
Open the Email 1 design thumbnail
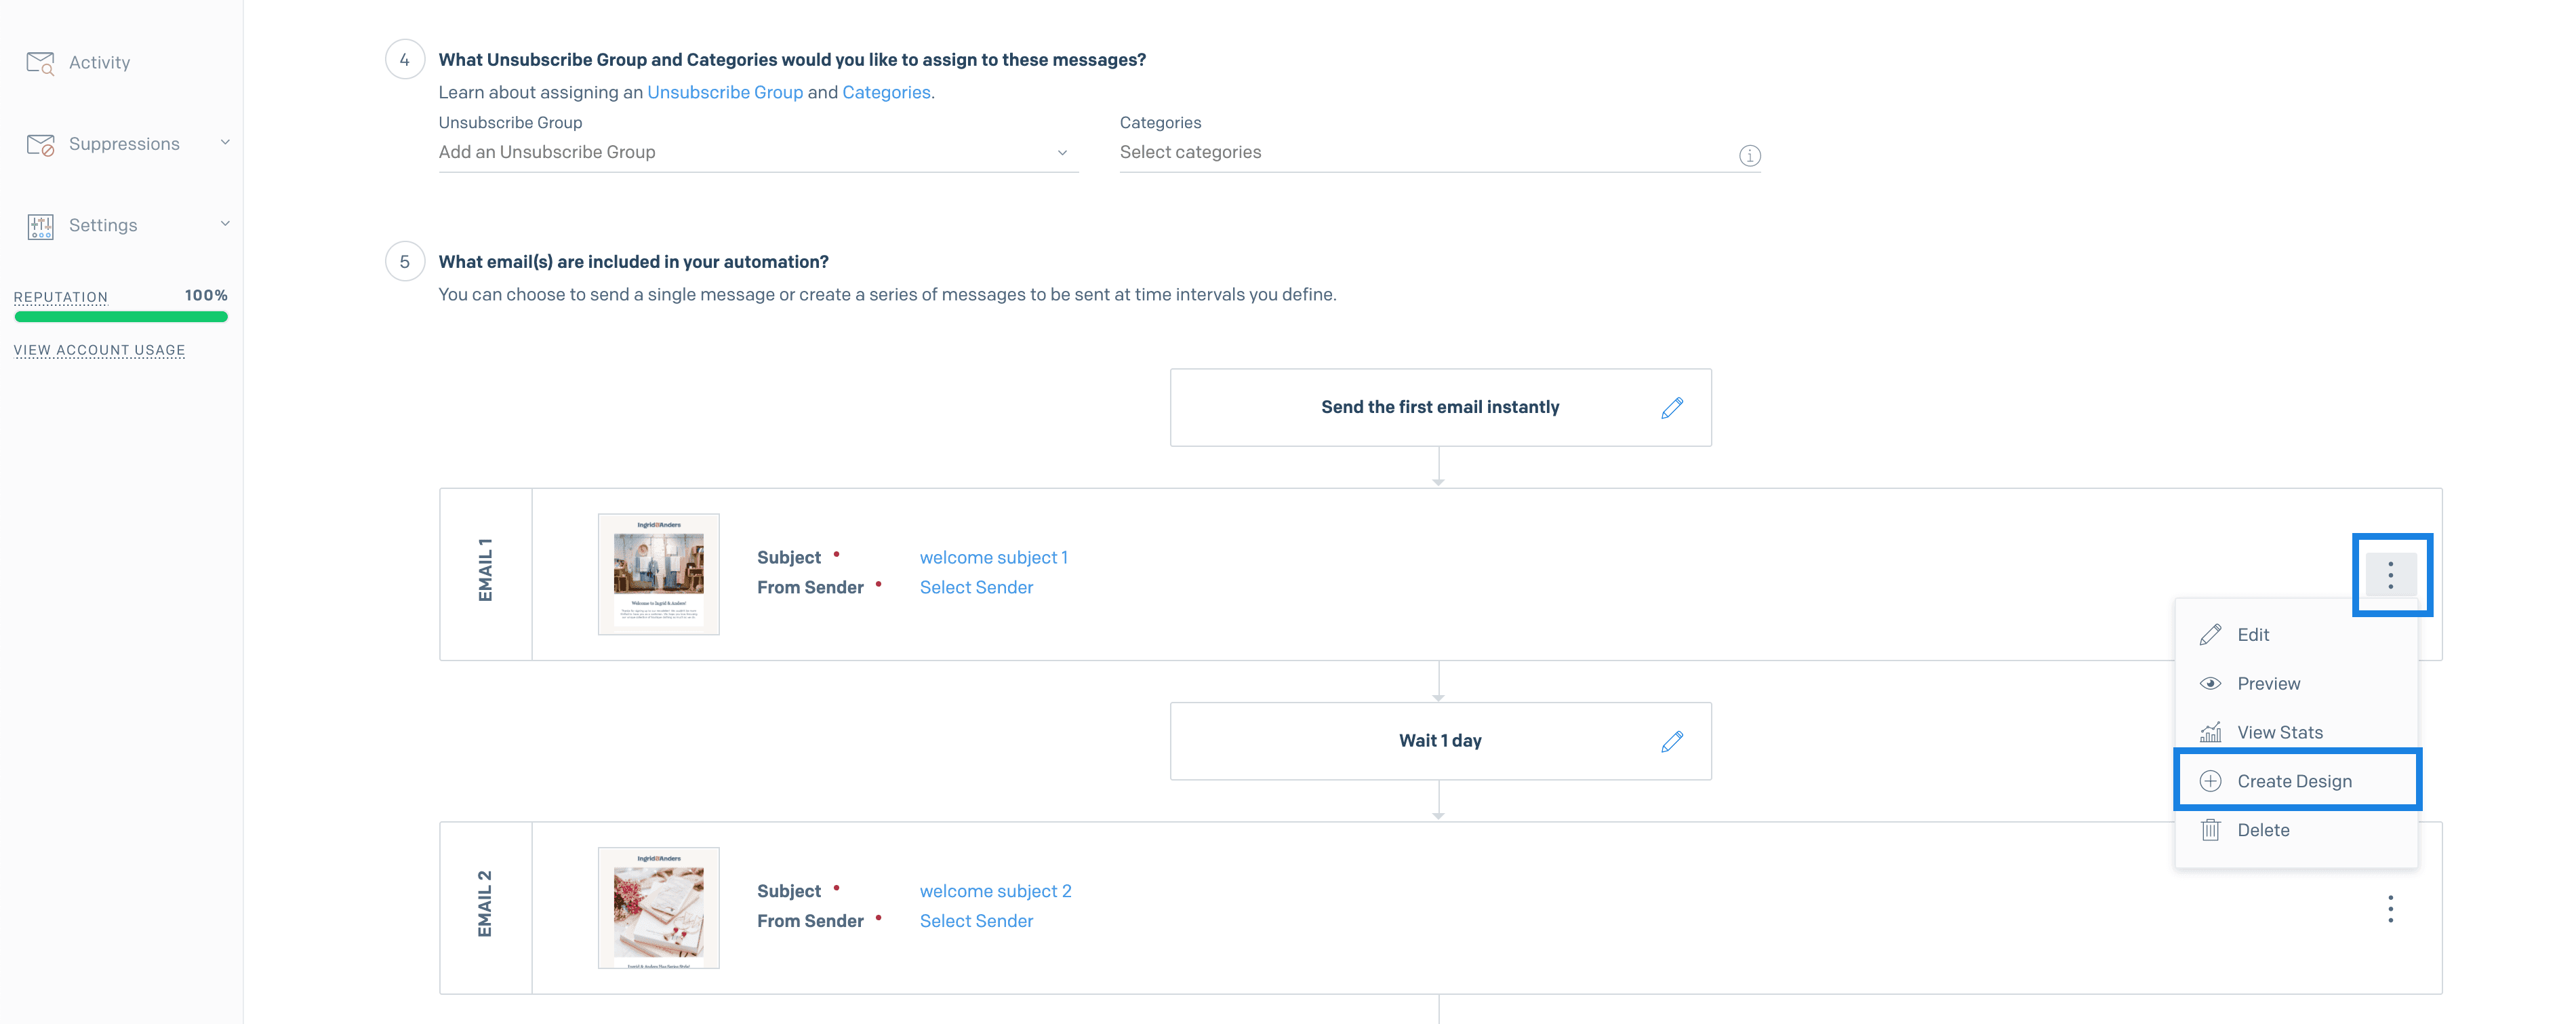tap(658, 573)
